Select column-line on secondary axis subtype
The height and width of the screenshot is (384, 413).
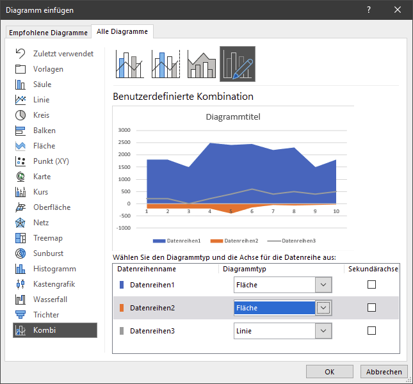(x=166, y=64)
